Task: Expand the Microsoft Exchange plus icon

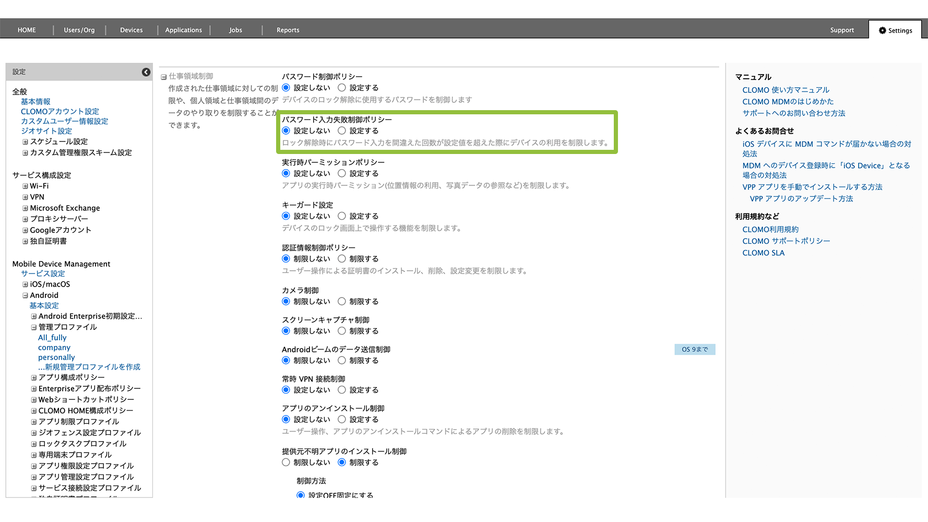Action: click(25, 208)
